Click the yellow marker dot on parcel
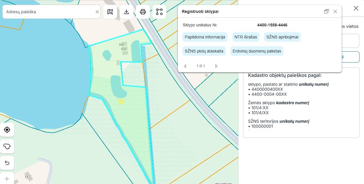 coord(121,102)
